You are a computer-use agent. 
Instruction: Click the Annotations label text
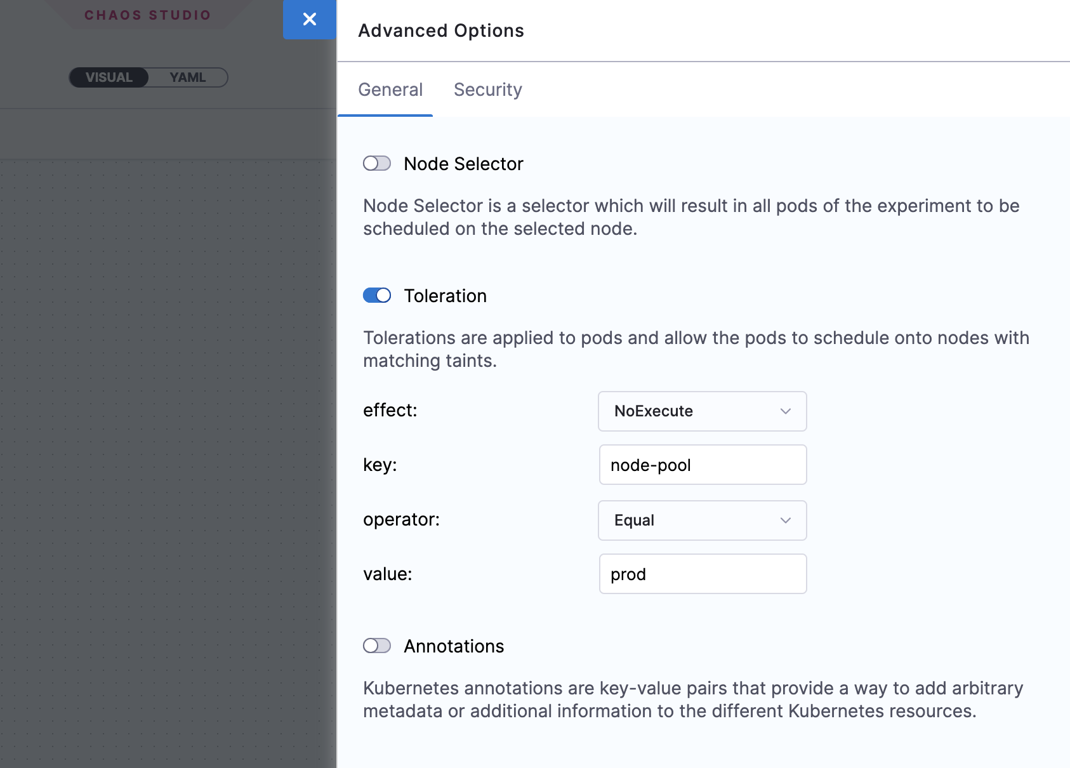click(454, 647)
